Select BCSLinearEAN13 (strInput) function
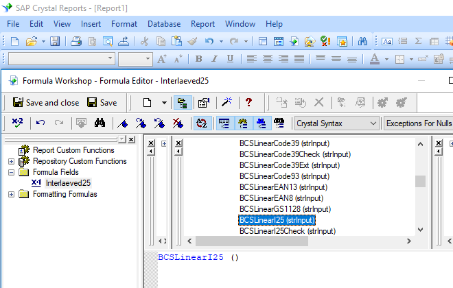The height and width of the screenshot is (288, 453). (x=283, y=187)
